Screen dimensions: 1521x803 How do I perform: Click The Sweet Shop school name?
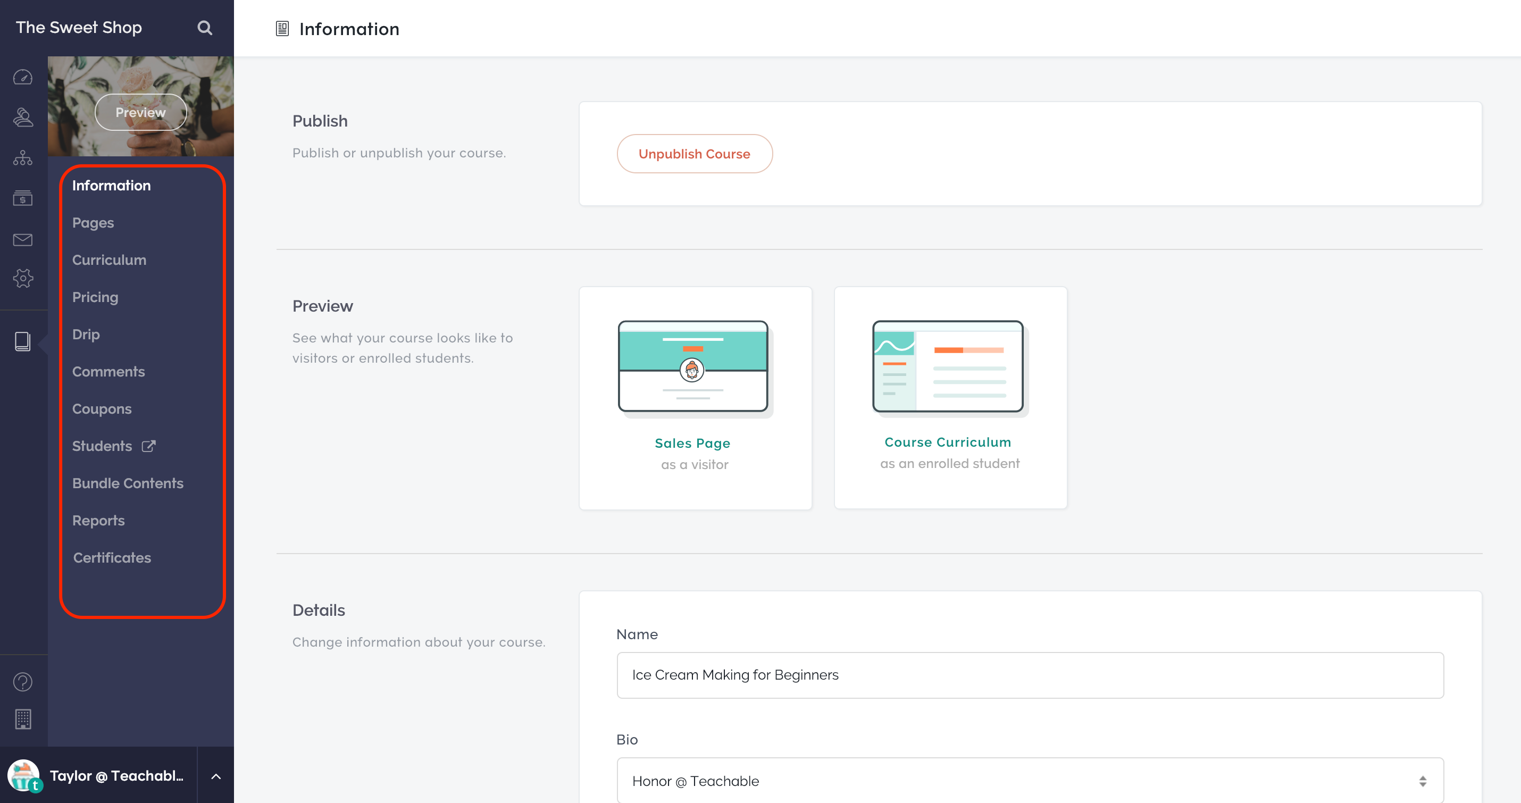[x=79, y=28]
